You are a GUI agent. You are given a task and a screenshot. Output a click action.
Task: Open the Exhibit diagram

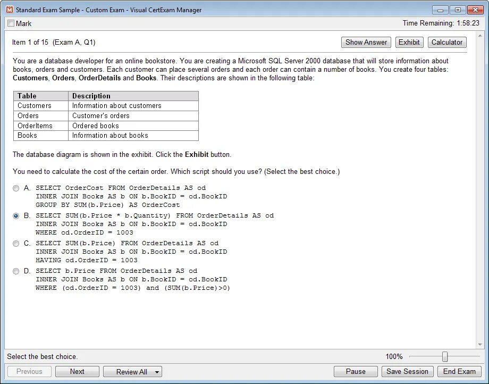pos(409,42)
